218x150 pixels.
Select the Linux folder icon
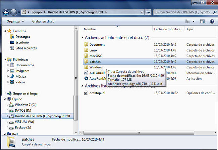click(86, 50)
